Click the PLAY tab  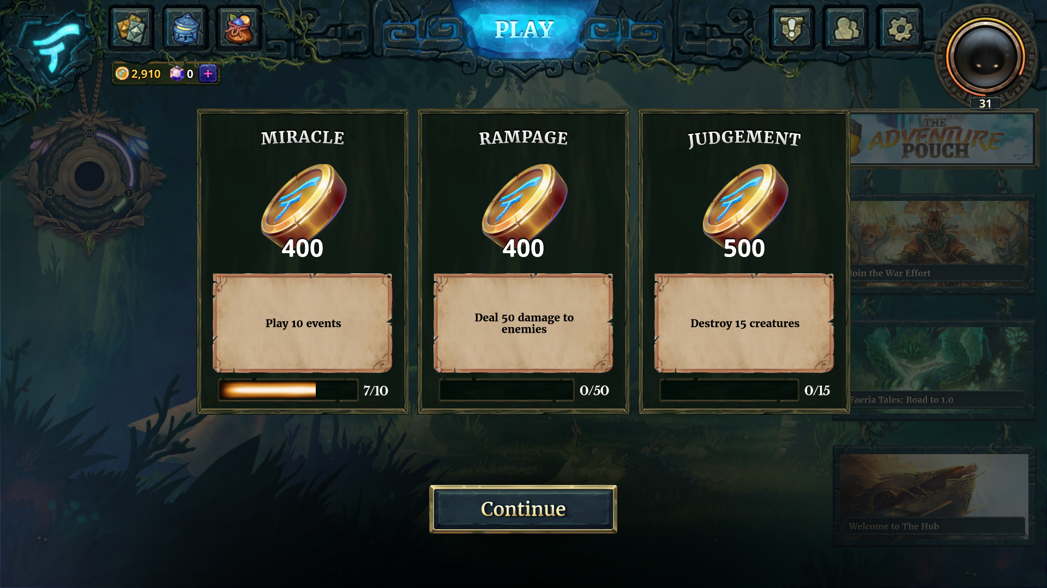point(524,29)
